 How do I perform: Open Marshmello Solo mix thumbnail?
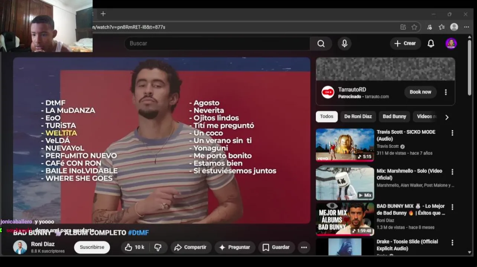pos(345,183)
